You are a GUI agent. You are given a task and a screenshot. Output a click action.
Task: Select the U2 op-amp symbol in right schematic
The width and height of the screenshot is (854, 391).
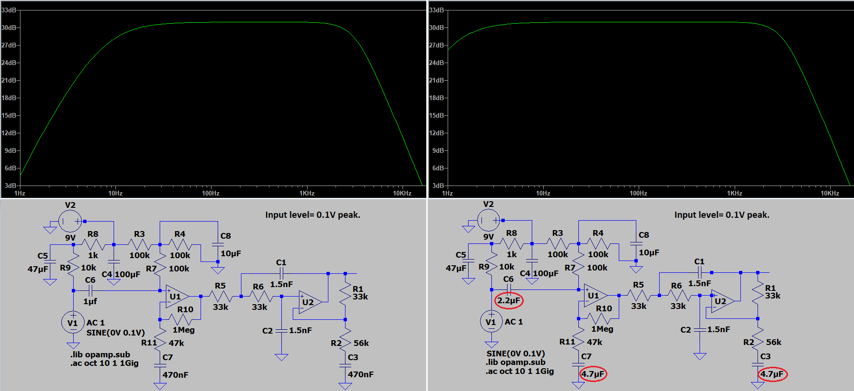tap(722, 301)
